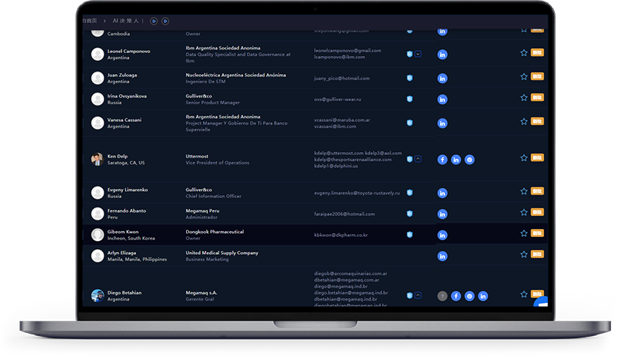Image resolution: width=621 pixels, height=356 pixels.
Task: Click the shield icon in Leonel Camponovo's row
Action: [x=410, y=54]
